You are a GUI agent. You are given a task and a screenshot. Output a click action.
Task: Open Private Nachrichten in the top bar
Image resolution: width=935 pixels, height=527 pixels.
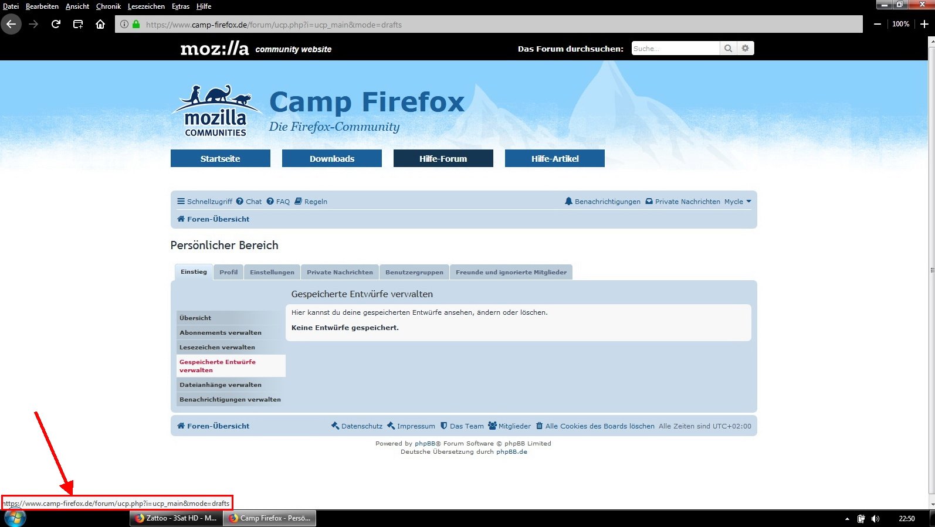pyautogui.click(x=683, y=201)
